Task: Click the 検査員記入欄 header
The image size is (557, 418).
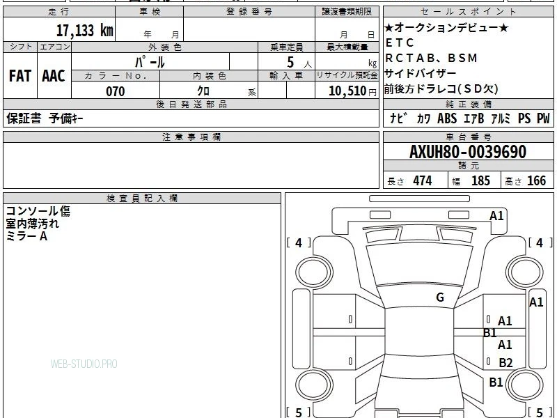Action: [x=142, y=199]
